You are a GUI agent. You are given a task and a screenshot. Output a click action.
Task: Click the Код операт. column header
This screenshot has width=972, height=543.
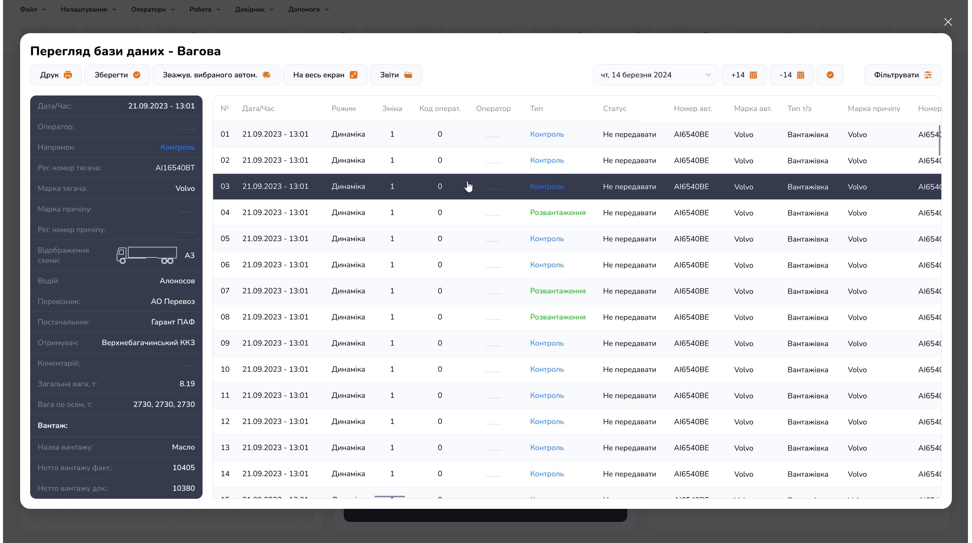[440, 108]
